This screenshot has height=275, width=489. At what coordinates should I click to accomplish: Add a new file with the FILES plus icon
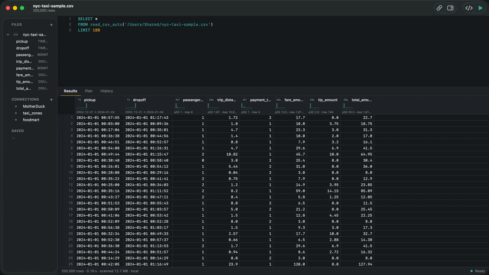51,25
